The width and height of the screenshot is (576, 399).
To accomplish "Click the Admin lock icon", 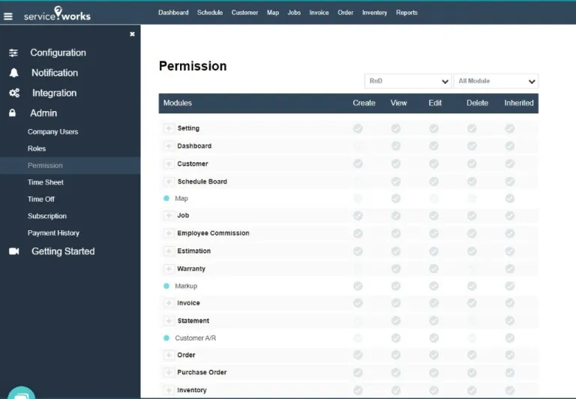I will [13, 113].
